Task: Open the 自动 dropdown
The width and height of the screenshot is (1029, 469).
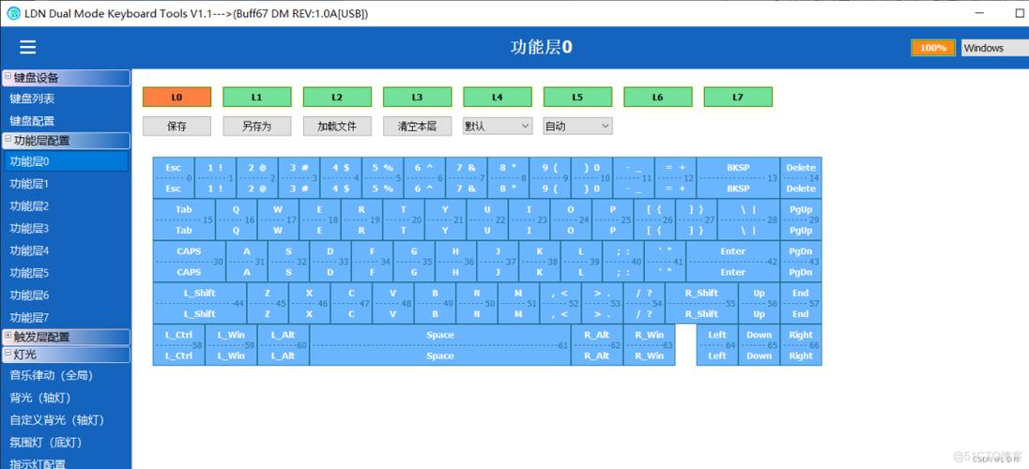Action: [577, 126]
